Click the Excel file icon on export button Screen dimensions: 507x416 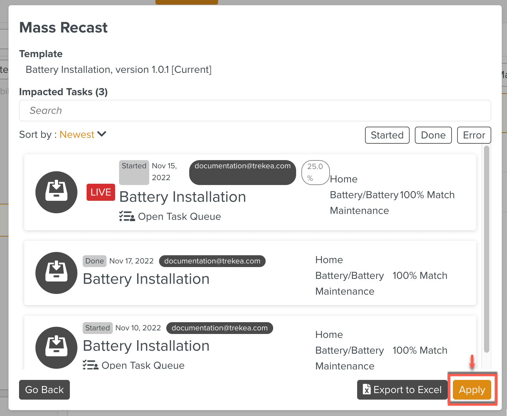pos(367,389)
